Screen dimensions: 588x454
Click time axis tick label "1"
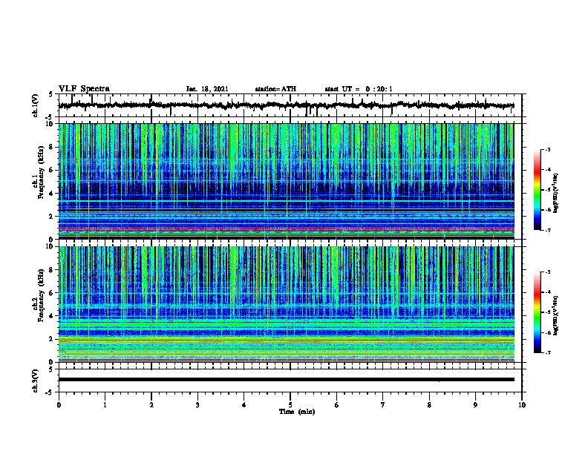click(x=105, y=405)
